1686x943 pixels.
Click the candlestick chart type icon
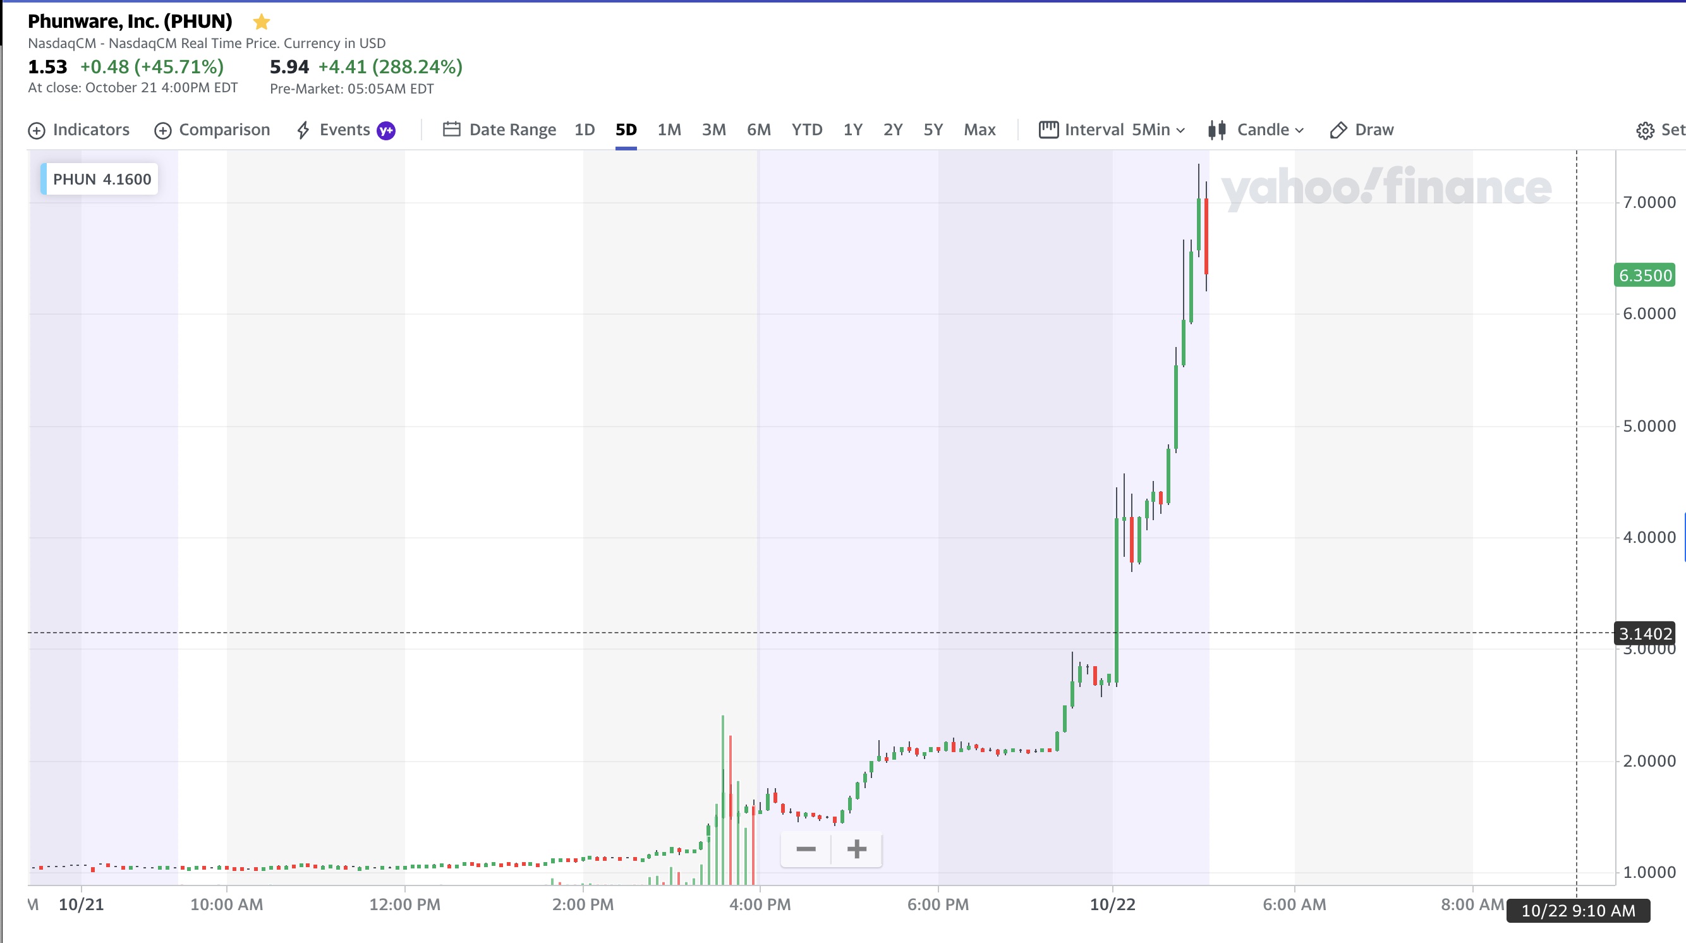pos(1216,130)
